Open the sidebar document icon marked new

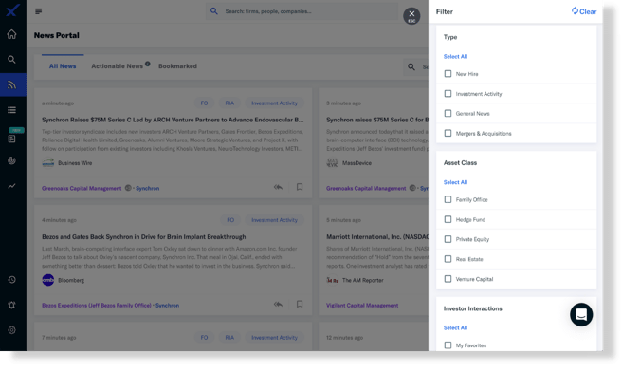point(11,139)
